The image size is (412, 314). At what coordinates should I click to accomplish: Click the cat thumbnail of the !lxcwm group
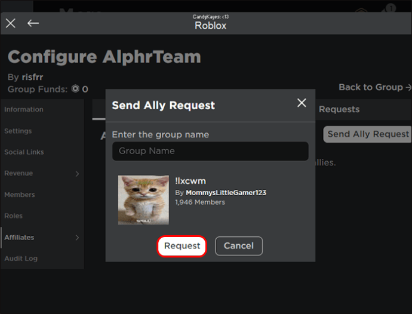[x=143, y=200]
